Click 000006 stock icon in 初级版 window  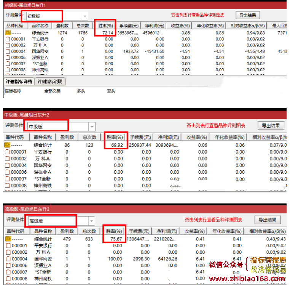click(8, 58)
